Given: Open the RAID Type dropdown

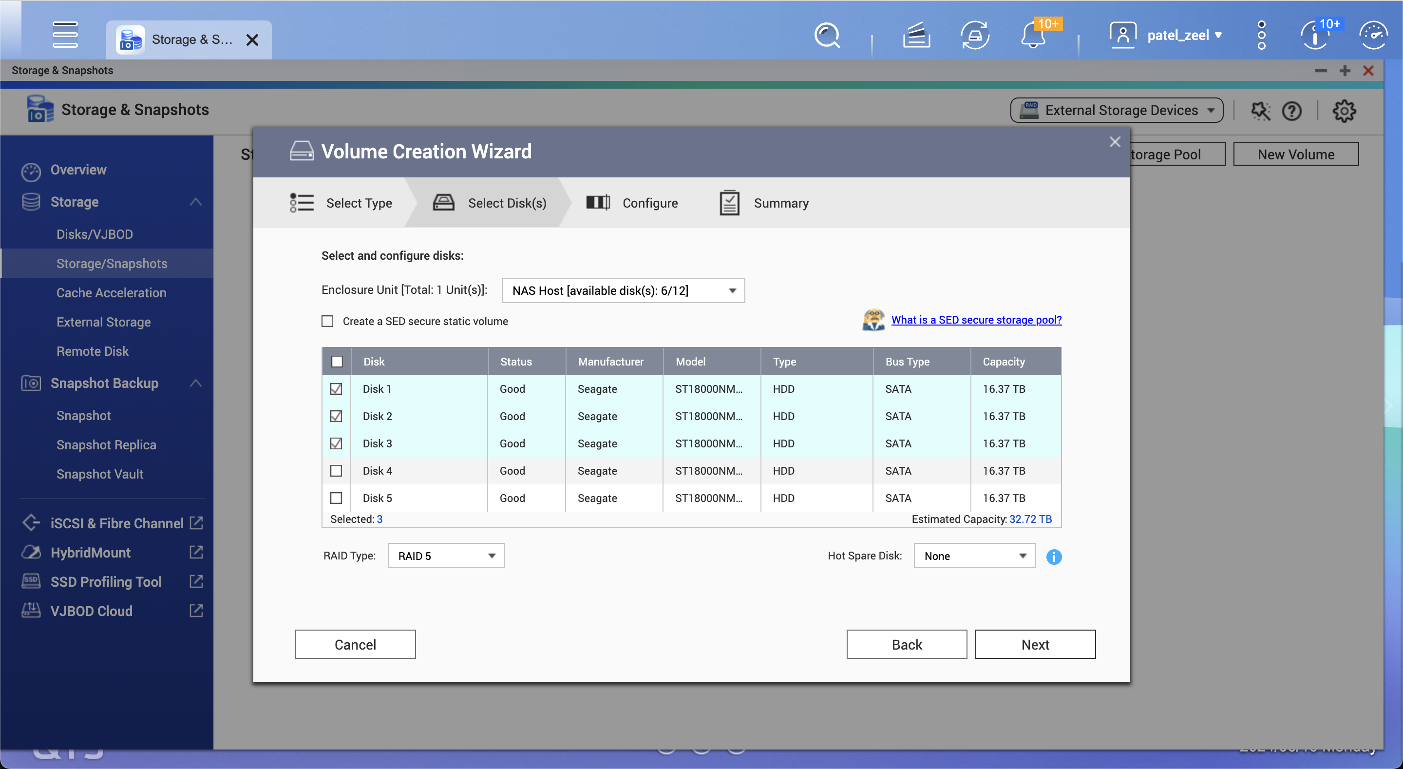Looking at the screenshot, I should (x=446, y=556).
